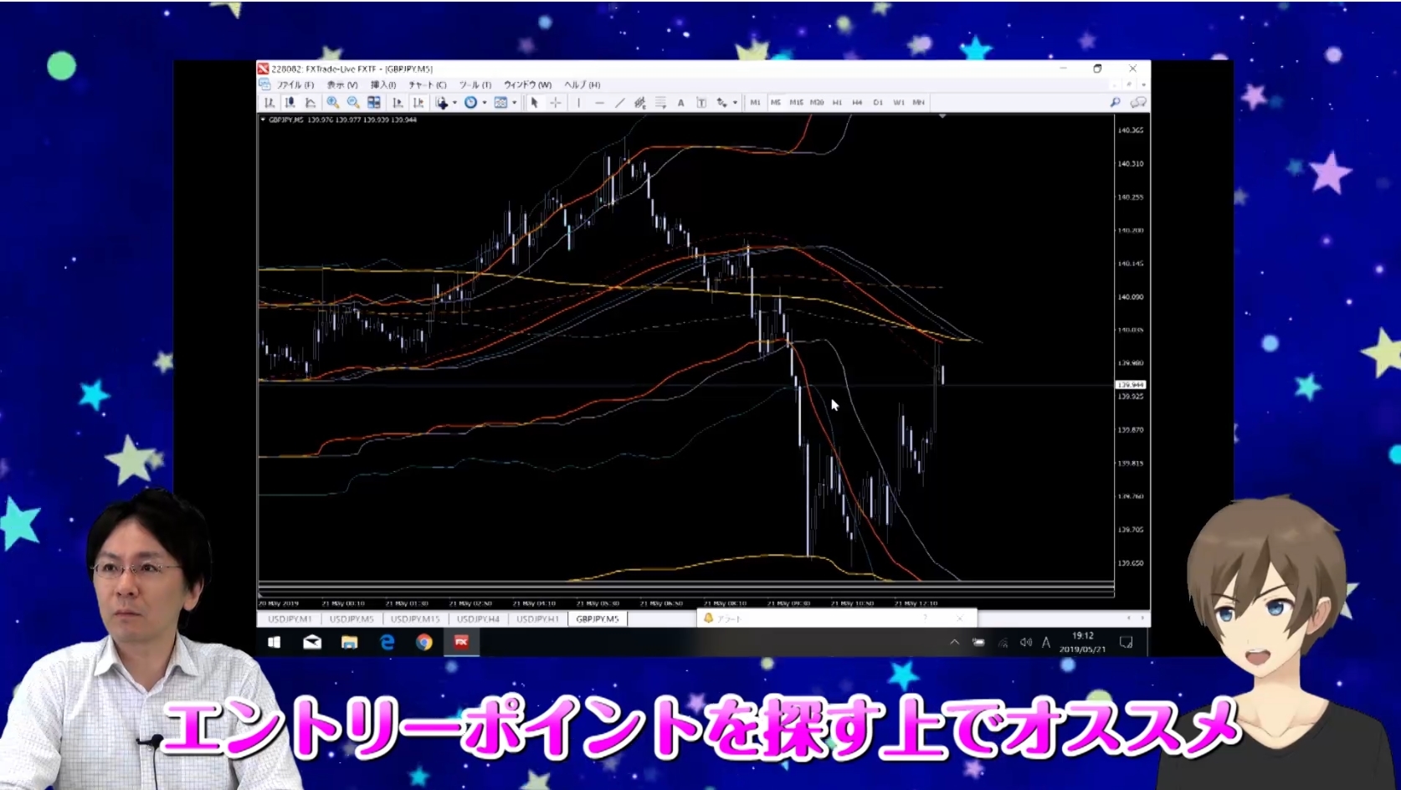Tile chart windows icon
Viewport: 1401px width, 790px height.
(374, 102)
